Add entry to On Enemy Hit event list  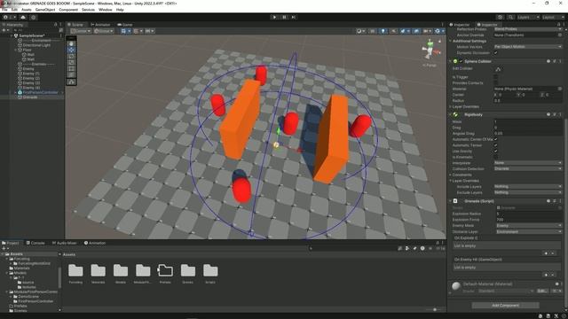[546, 275]
